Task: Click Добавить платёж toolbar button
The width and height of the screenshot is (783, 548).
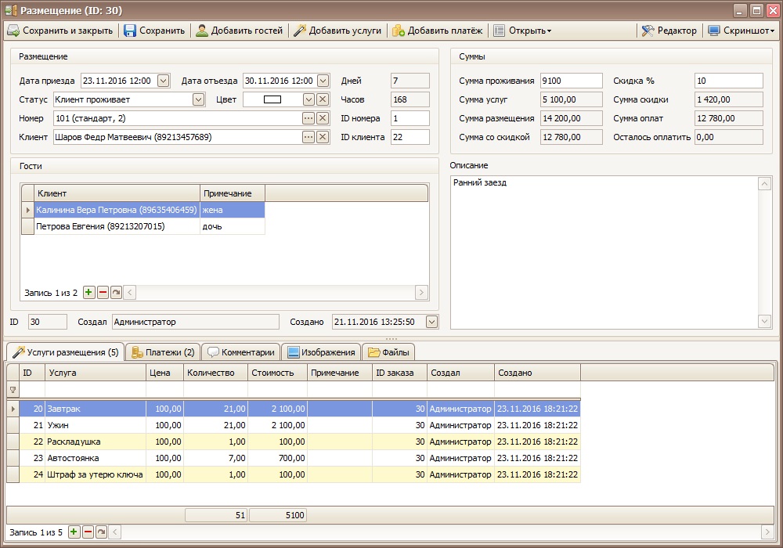Action: click(x=438, y=31)
